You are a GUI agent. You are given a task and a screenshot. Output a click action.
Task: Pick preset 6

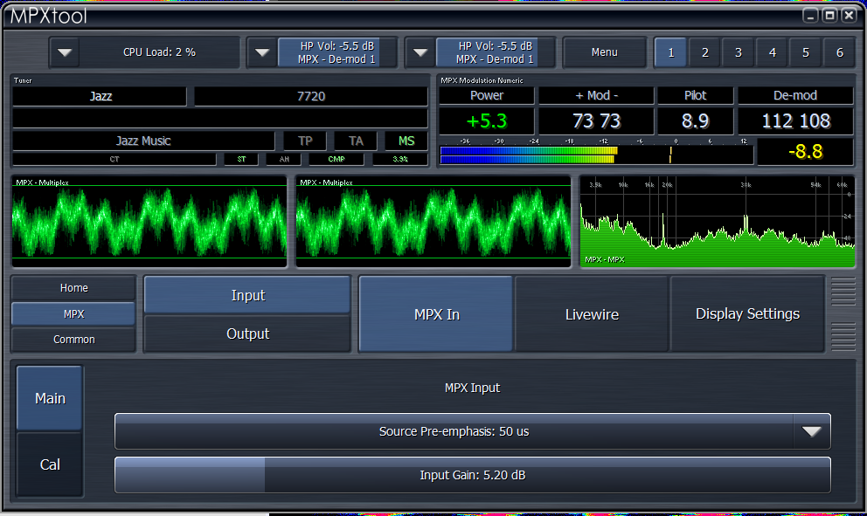coord(839,52)
